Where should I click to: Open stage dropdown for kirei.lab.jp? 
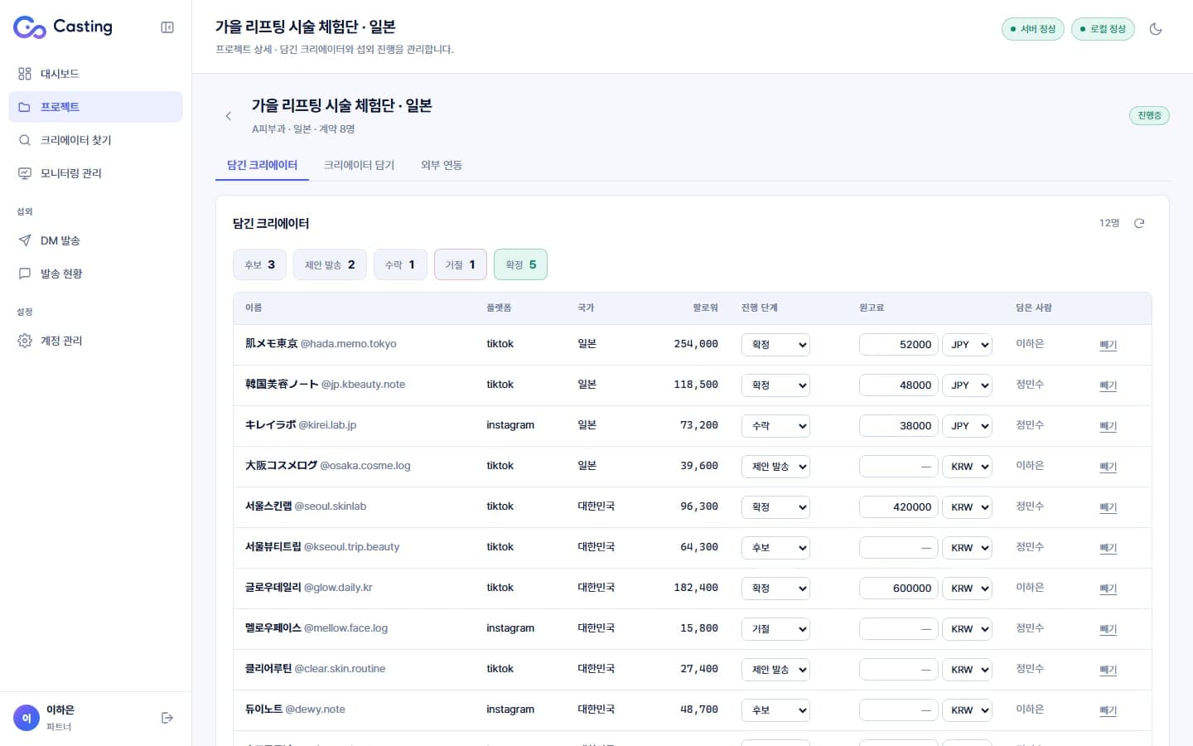click(x=775, y=426)
